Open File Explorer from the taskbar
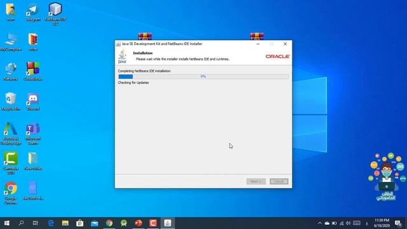Image resolution: width=407 pixels, height=229 pixels. click(x=65, y=223)
